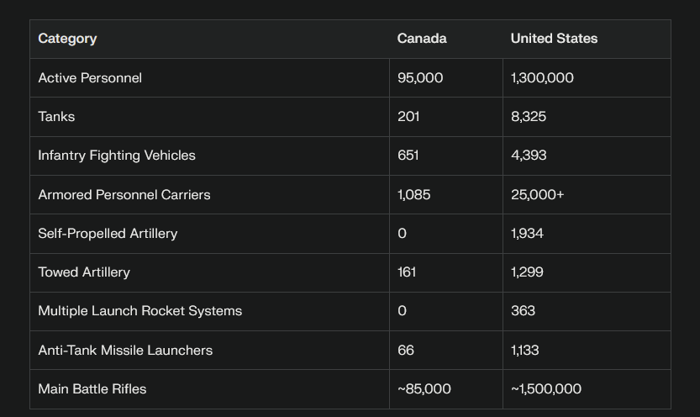The width and height of the screenshot is (700, 417).
Task: Click the Infantry Fighting Vehicles label
Action: [117, 156]
